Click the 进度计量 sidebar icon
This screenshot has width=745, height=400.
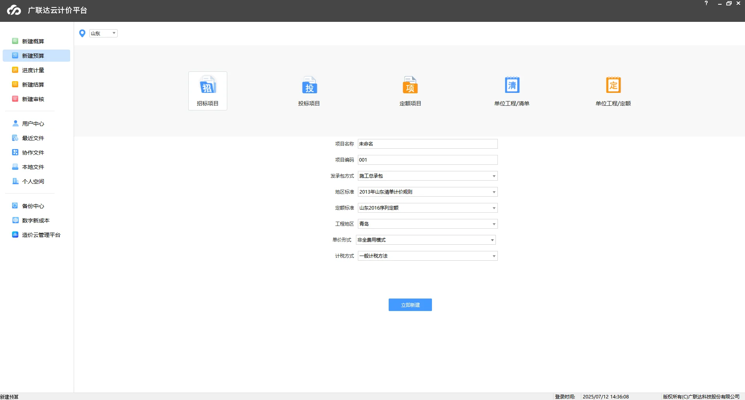click(15, 70)
